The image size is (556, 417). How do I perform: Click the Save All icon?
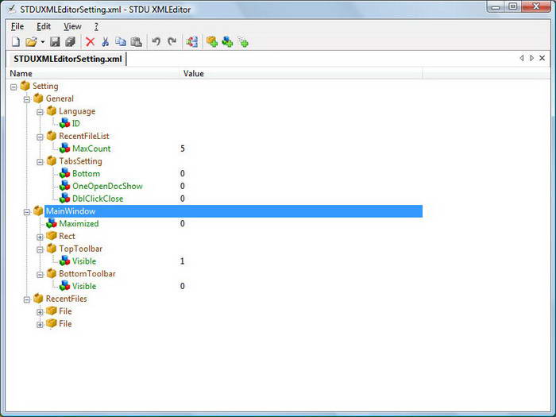(70, 42)
